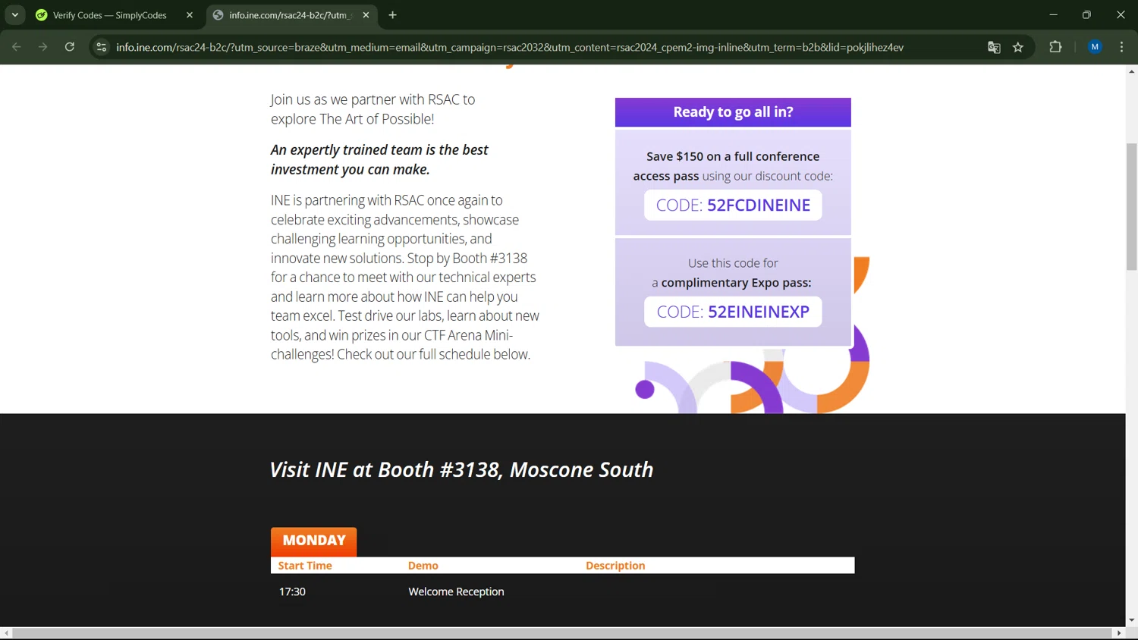Translate this page icon
Image resolution: width=1138 pixels, height=640 pixels.
994,47
